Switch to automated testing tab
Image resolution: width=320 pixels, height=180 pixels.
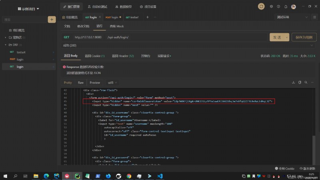point(97,7)
